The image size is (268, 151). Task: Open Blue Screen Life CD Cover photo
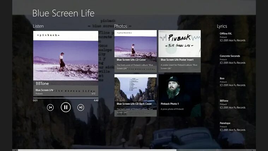pyautogui.click(x=136, y=51)
